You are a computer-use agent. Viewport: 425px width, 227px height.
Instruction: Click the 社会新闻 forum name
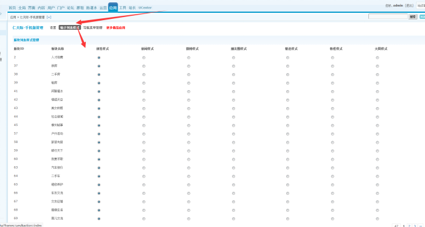57,116
